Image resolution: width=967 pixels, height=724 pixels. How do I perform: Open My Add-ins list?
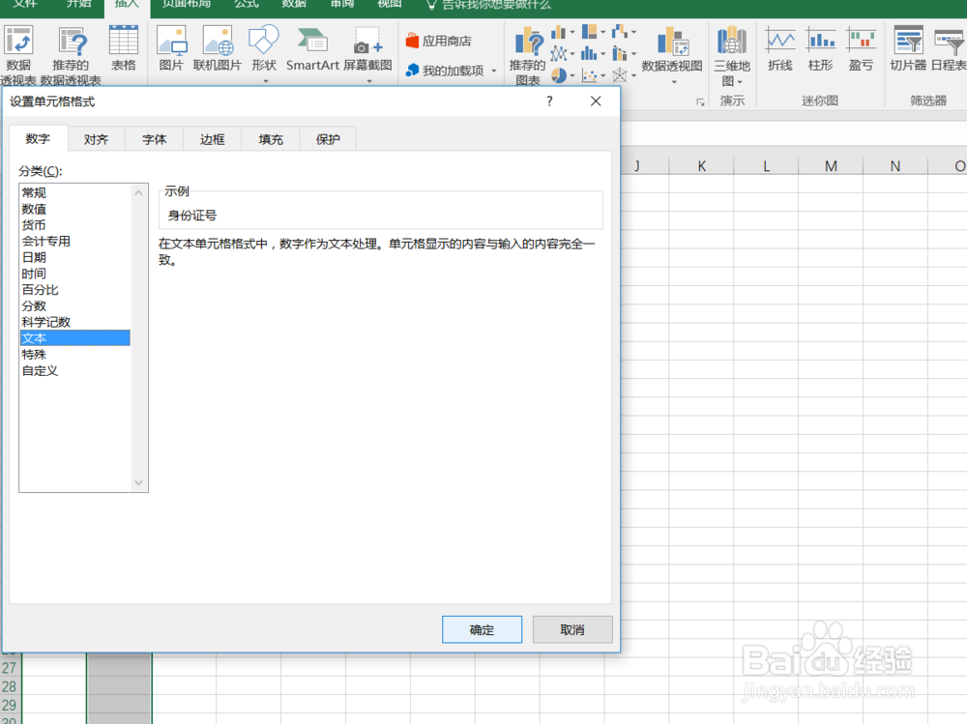(452, 71)
